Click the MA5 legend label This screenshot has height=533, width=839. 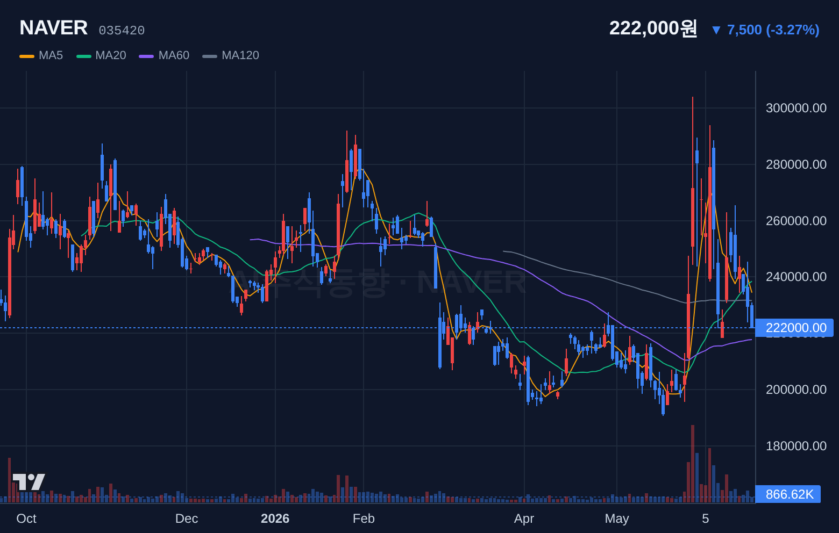[51, 55]
